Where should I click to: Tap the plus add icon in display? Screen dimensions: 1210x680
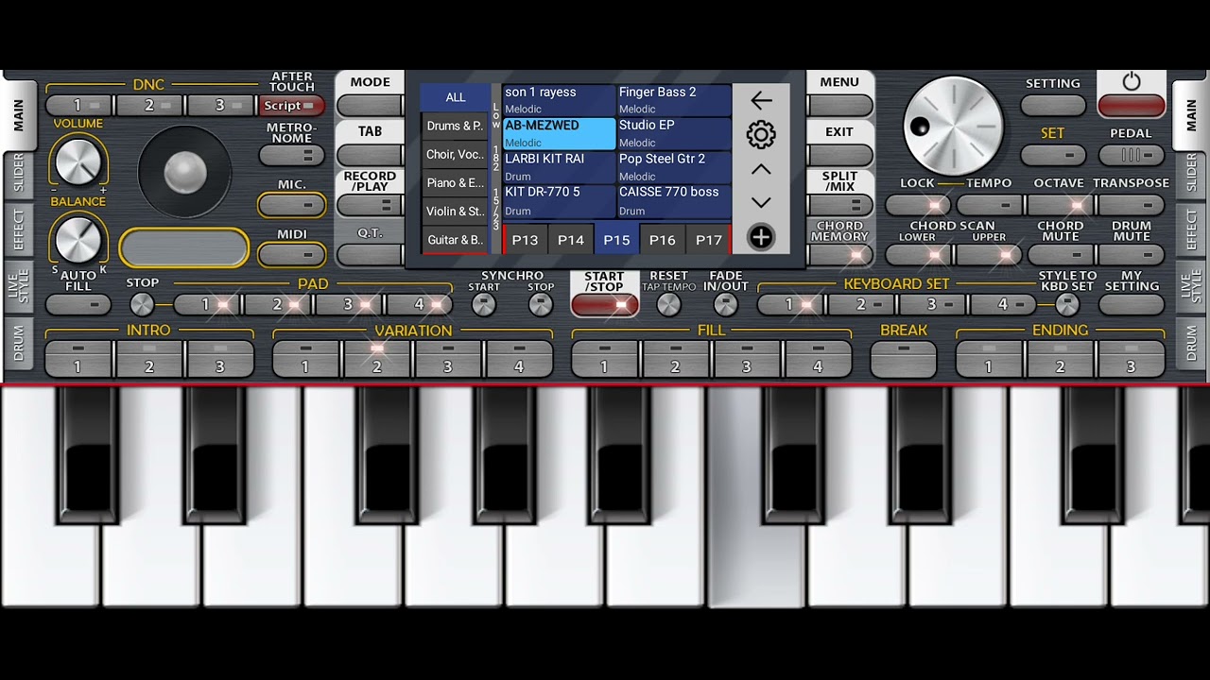[x=761, y=237]
